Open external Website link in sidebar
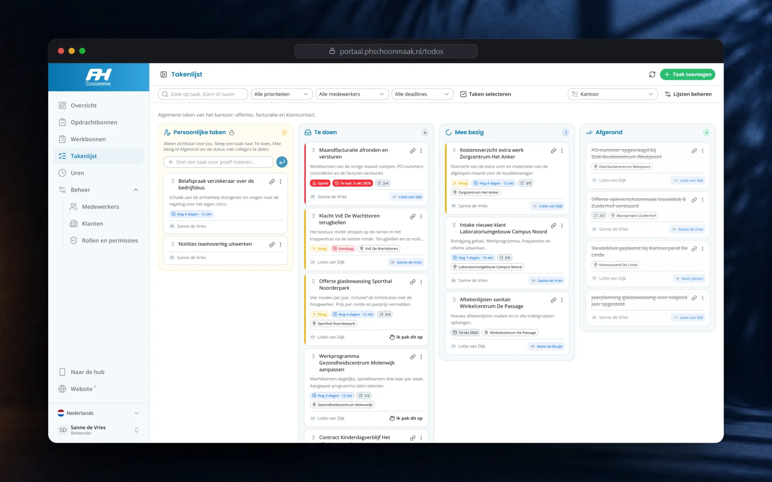 coord(99,389)
